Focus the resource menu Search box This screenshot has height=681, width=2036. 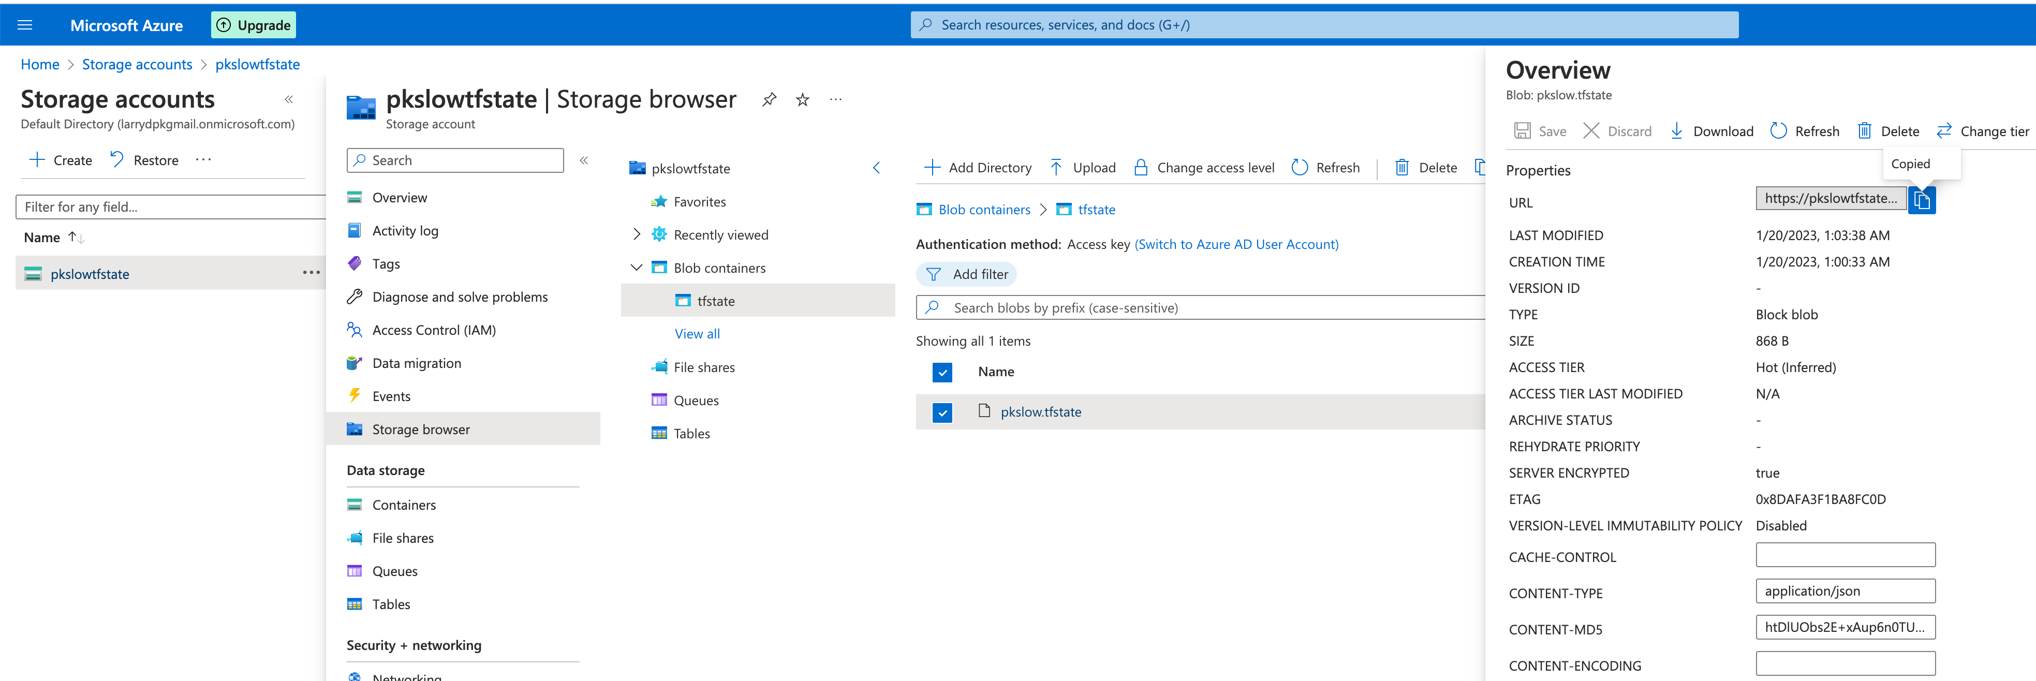tap(455, 160)
